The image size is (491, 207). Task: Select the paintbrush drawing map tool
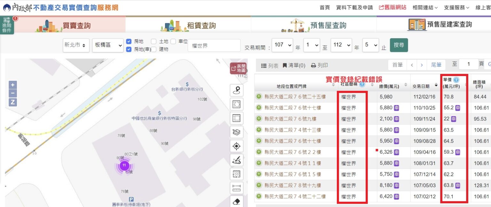pos(237,160)
